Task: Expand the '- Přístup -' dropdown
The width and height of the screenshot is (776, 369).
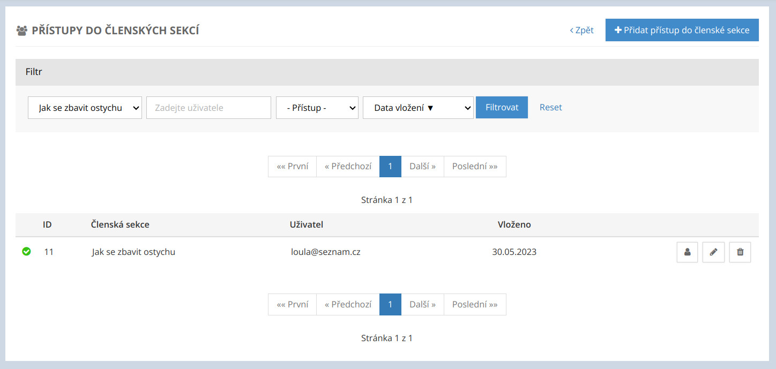Action: click(x=317, y=108)
